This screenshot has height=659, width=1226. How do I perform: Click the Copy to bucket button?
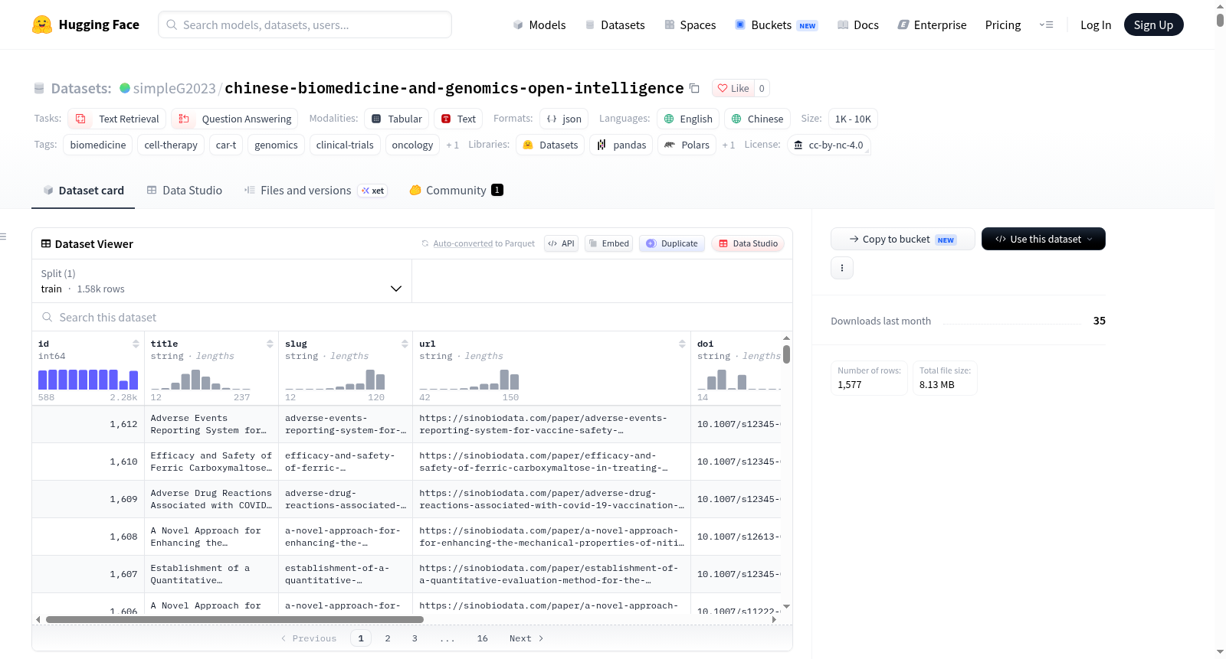[903, 239]
